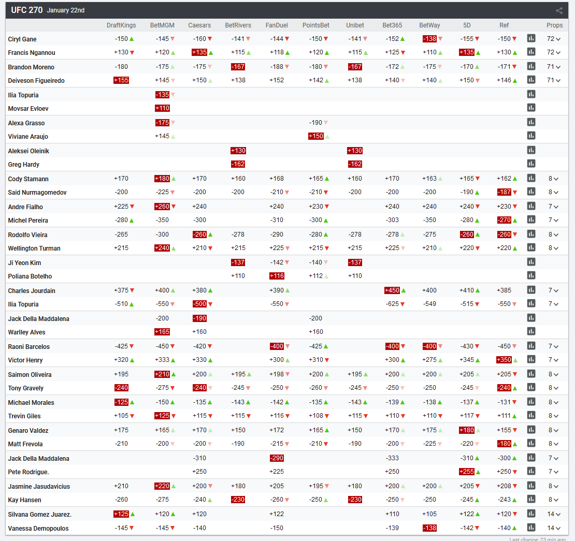Screen dimensions: 575x541
Task: Expand 8 props for Rodolfo Vieira
Action: [x=554, y=235]
